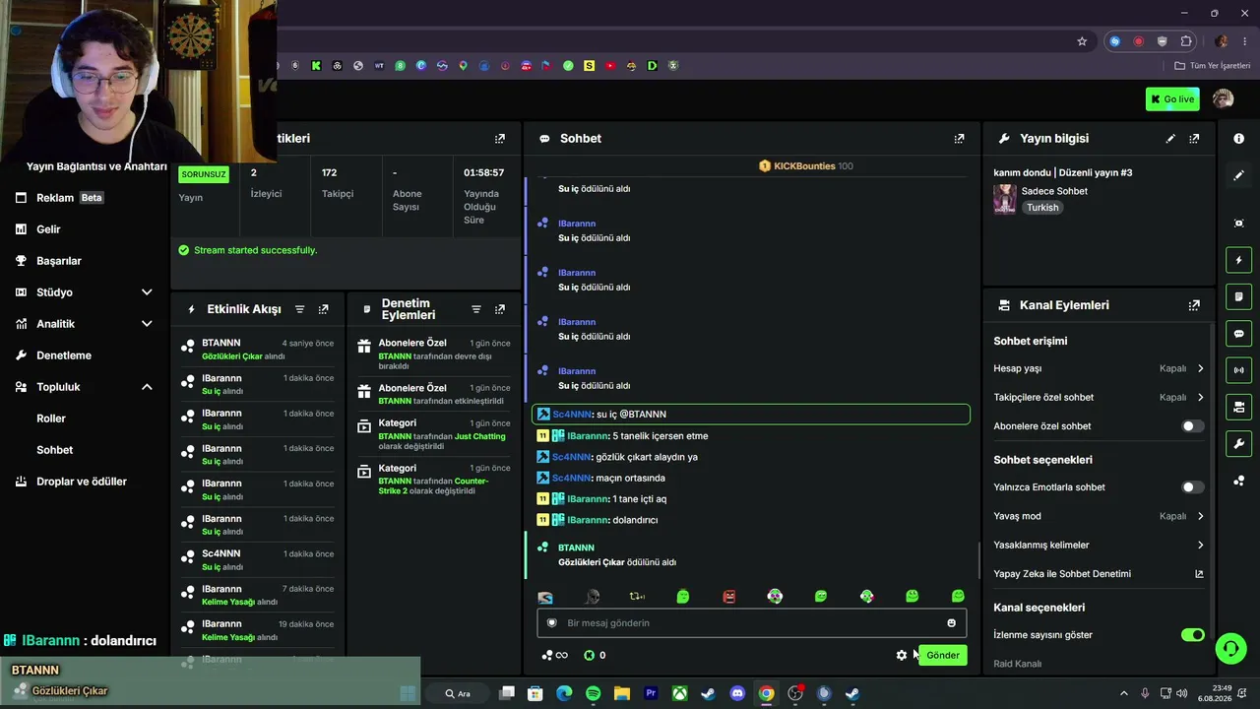This screenshot has width=1260, height=709.
Task: Filter the Denetim Eylemleri list
Action: coord(476,309)
